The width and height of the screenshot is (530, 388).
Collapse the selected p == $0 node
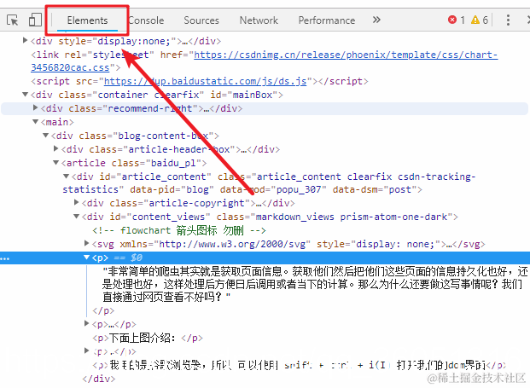click(86, 258)
